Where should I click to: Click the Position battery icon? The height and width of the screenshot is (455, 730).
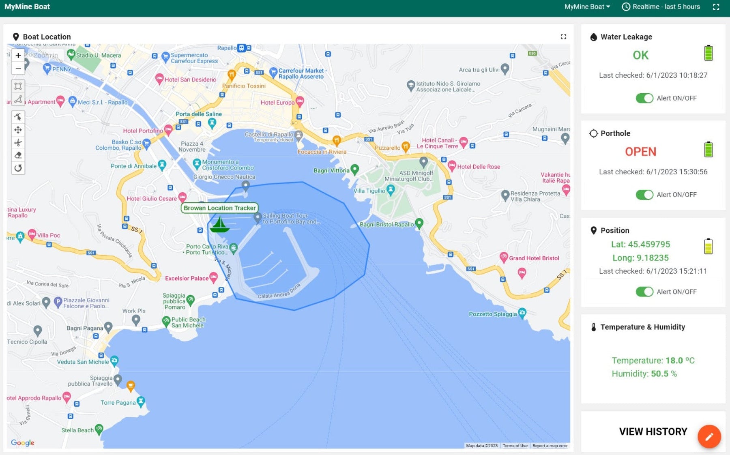click(709, 246)
